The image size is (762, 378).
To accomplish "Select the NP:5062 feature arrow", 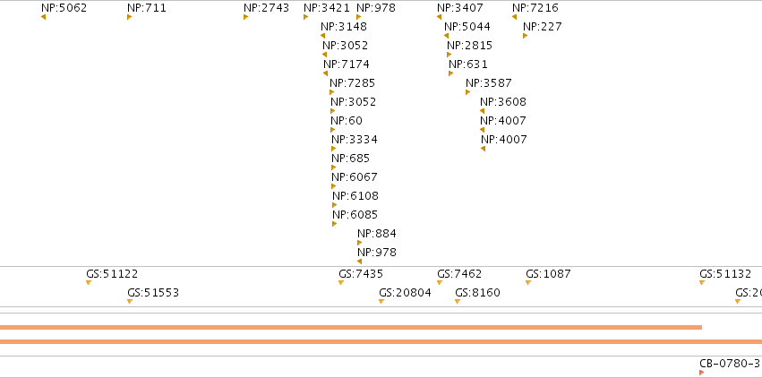I will (x=43, y=17).
